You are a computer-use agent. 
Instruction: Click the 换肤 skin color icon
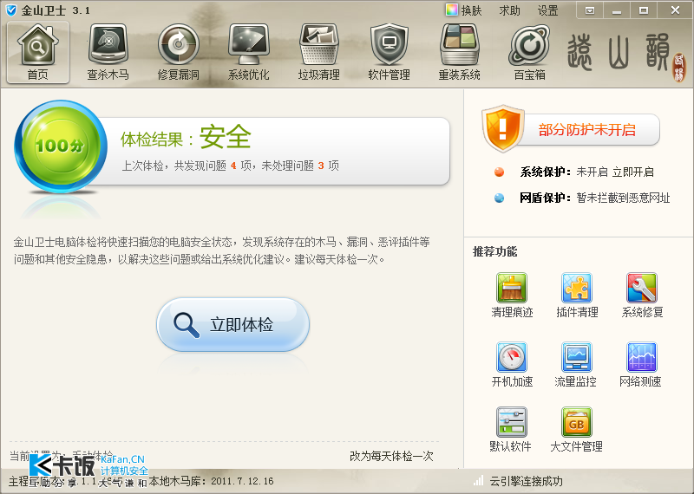(451, 10)
